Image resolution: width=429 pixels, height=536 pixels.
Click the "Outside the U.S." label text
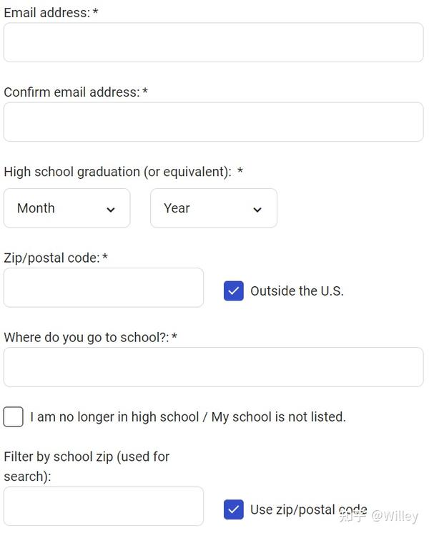297,291
